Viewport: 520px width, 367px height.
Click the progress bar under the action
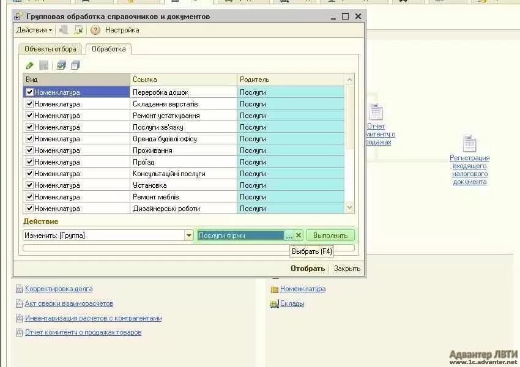(188, 248)
